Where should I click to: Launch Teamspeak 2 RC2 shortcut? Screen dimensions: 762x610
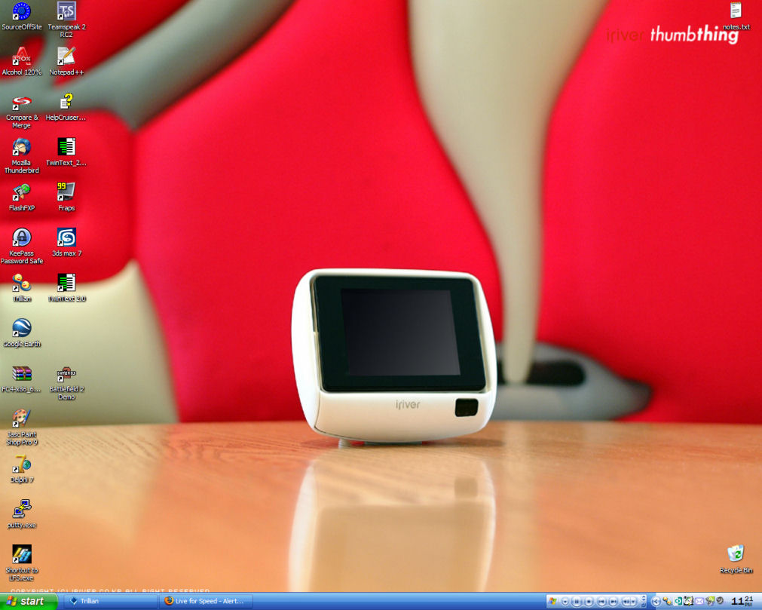tap(66, 20)
